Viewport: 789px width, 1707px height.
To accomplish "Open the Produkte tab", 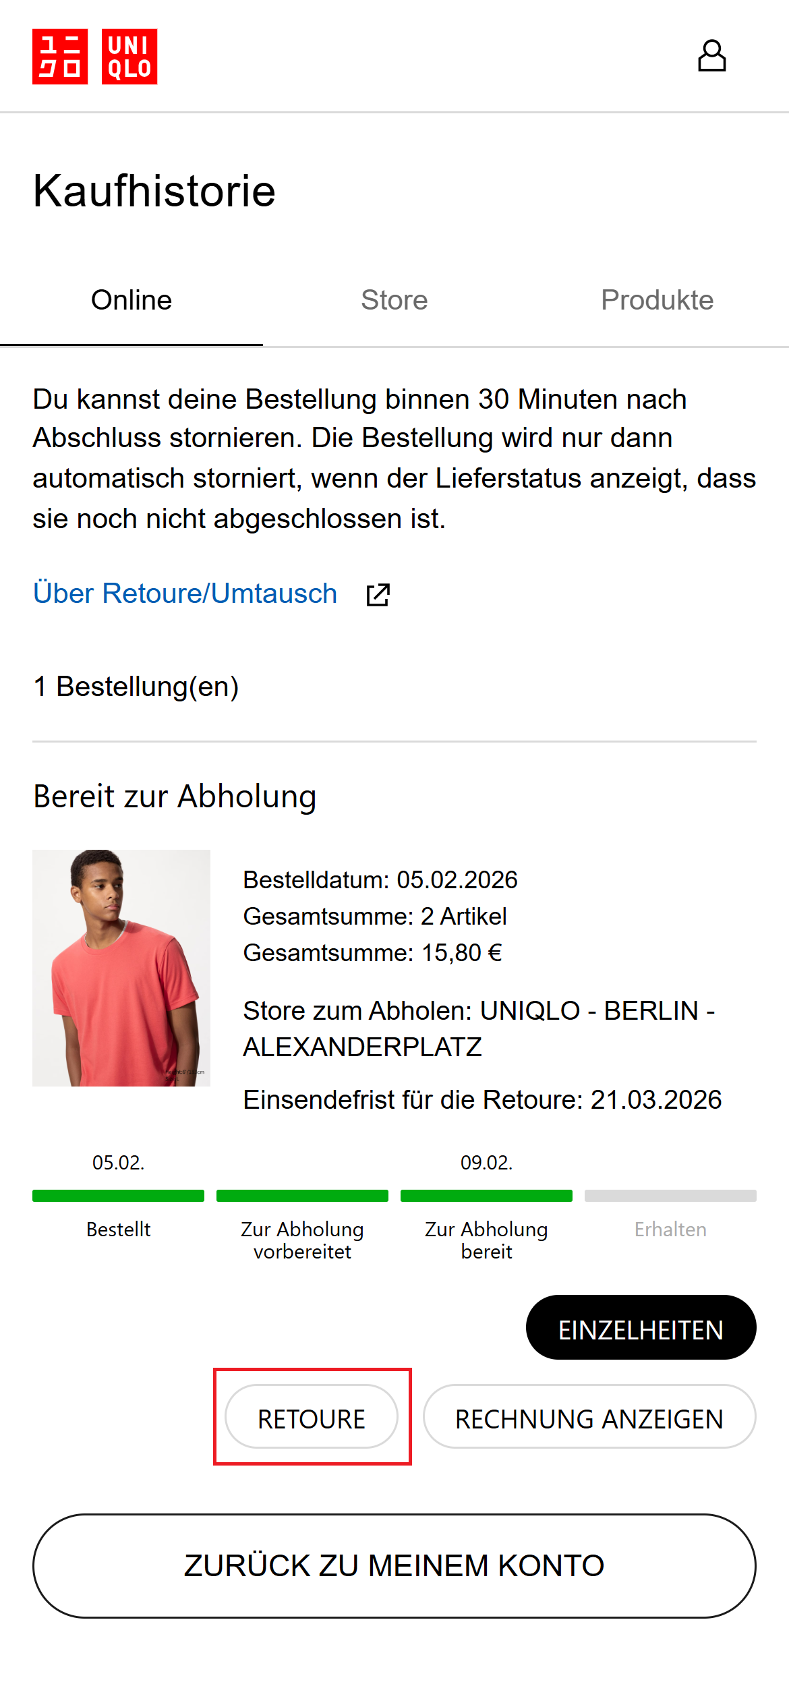I will (657, 300).
